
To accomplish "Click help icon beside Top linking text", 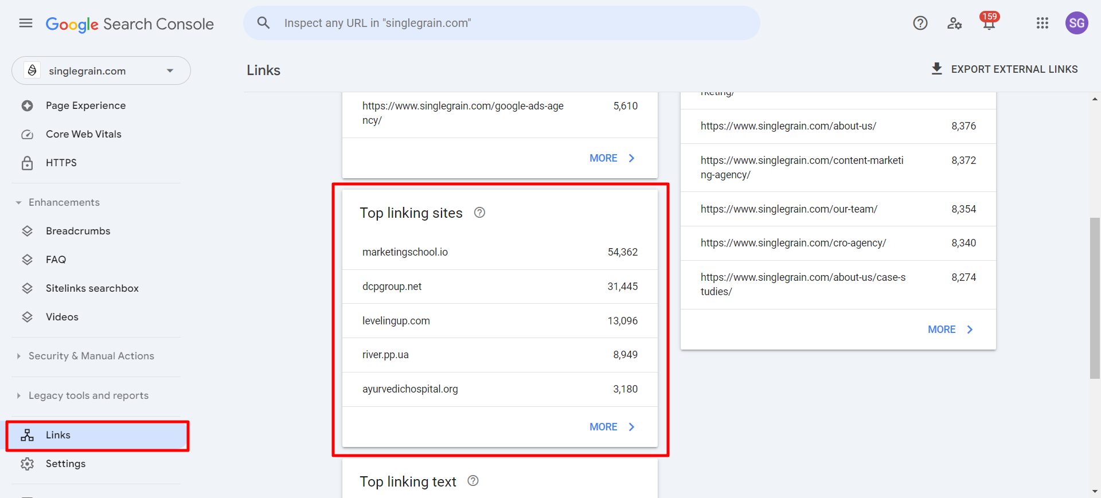I will [473, 481].
